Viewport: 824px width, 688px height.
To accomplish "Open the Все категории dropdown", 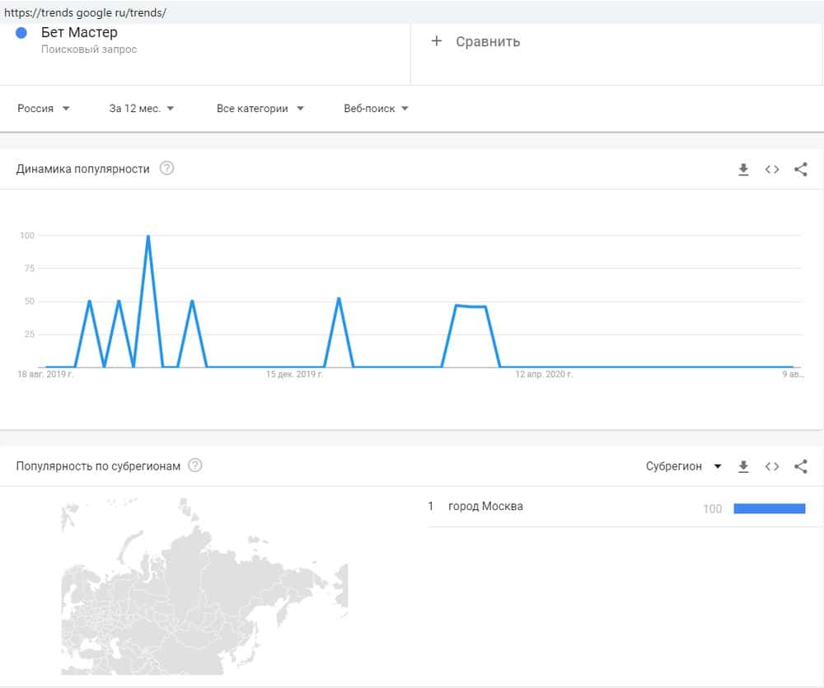I will pos(260,109).
